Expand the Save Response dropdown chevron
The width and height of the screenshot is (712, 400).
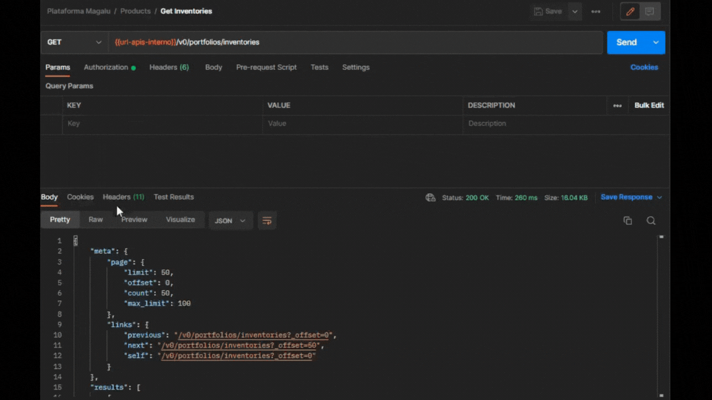(659, 198)
